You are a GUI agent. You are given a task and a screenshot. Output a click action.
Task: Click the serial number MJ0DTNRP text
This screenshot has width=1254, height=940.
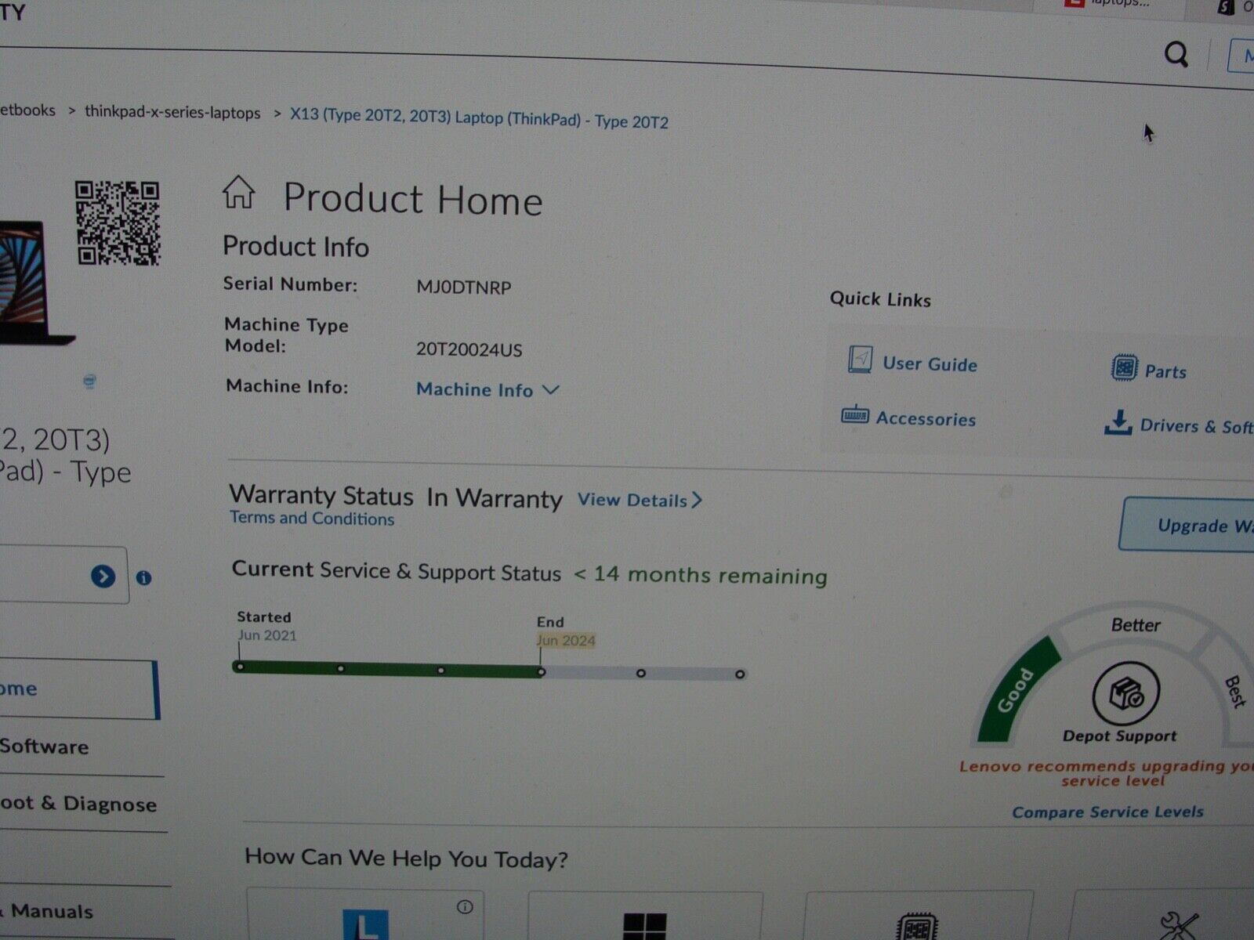tap(463, 287)
